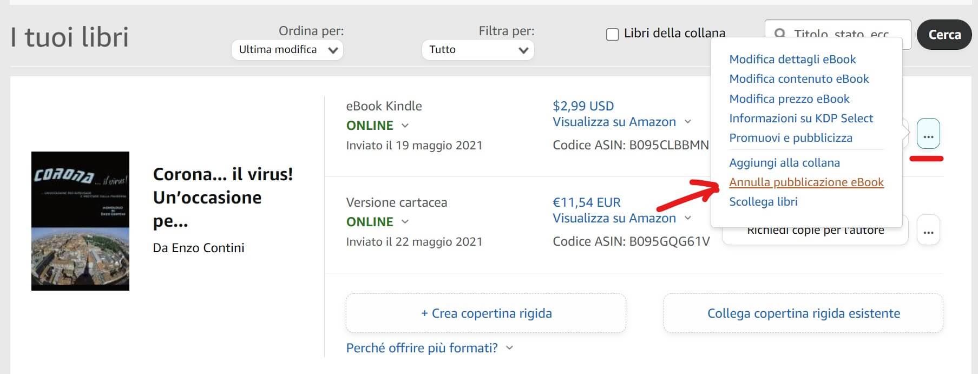This screenshot has width=978, height=374.
Task: Expand the paperback ONLINE status chevron
Action: point(405,222)
